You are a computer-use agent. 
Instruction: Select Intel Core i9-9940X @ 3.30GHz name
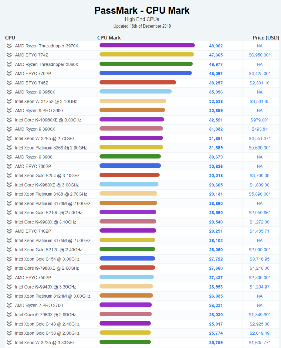pyautogui.click(x=45, y=287)
